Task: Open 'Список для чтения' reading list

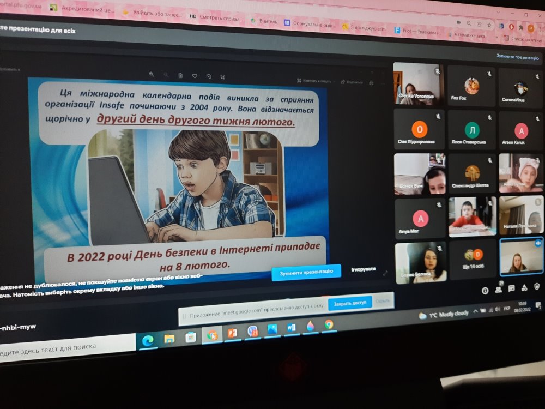Action: click(x=523, y=39)
